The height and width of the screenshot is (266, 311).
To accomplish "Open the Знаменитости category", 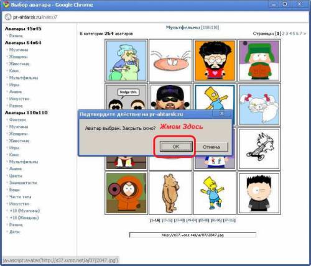I will coord(23,183).
